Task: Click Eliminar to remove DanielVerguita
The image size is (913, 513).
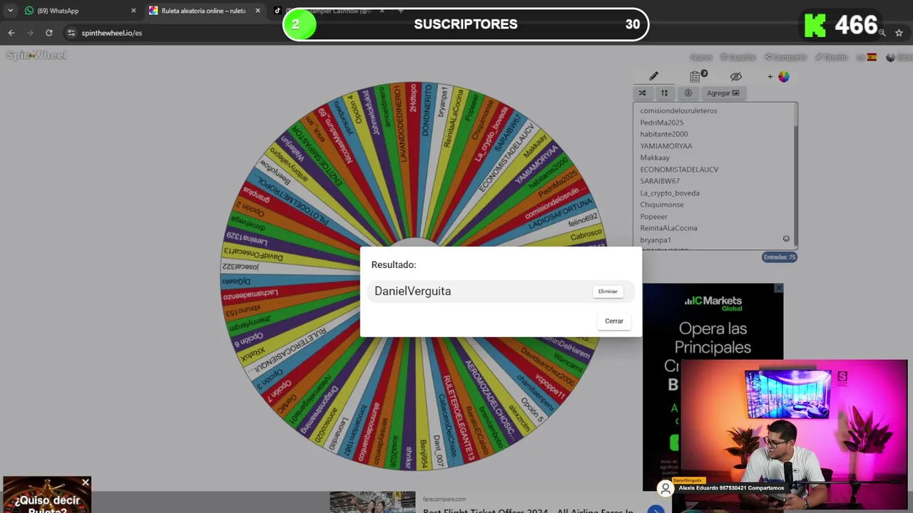Action: pyautogui.click(x=608, y=291)
